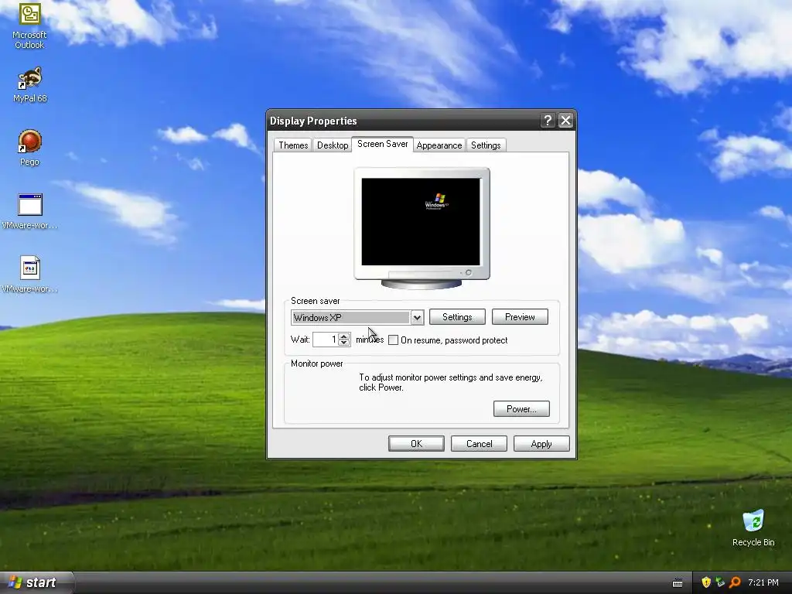Select the Recycle Bin icon
This screenshot has width=792, height=594.
click(x=753, y=528)
